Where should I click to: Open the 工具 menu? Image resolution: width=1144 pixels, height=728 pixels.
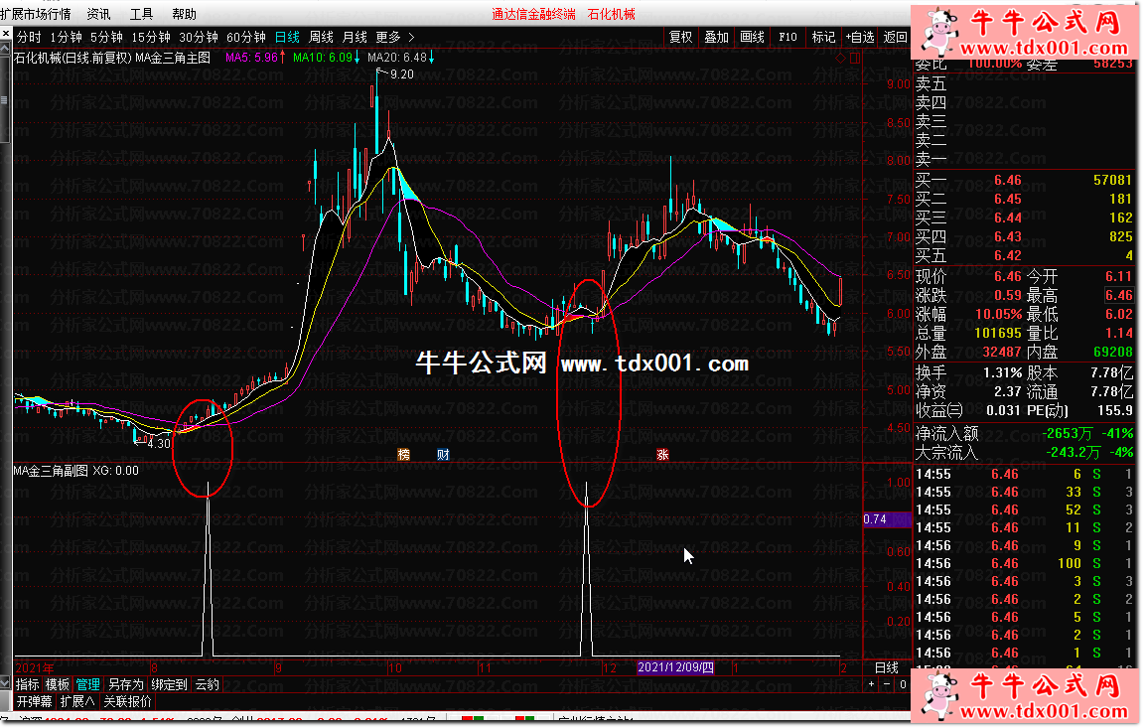(142, 14)
